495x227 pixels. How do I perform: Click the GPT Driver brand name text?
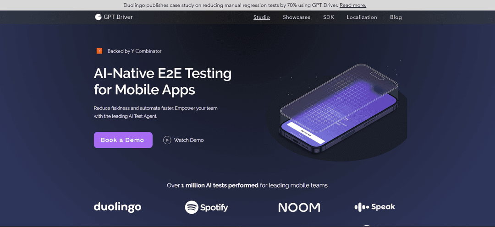tap(119, 17)
